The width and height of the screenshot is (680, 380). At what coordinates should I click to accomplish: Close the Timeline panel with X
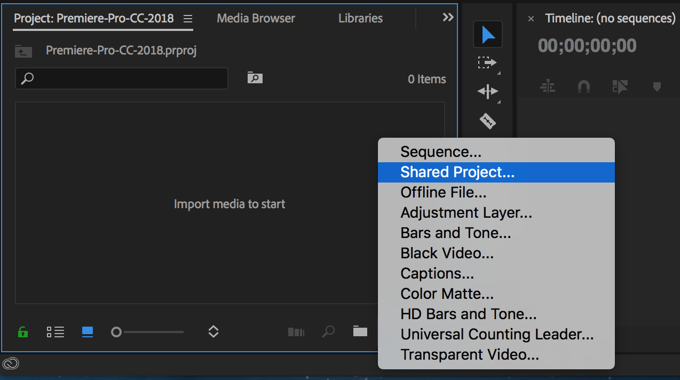click(x=531, y=19)
